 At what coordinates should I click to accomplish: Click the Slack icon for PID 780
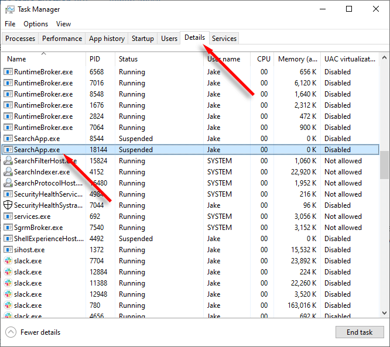[x=8, y=305]
